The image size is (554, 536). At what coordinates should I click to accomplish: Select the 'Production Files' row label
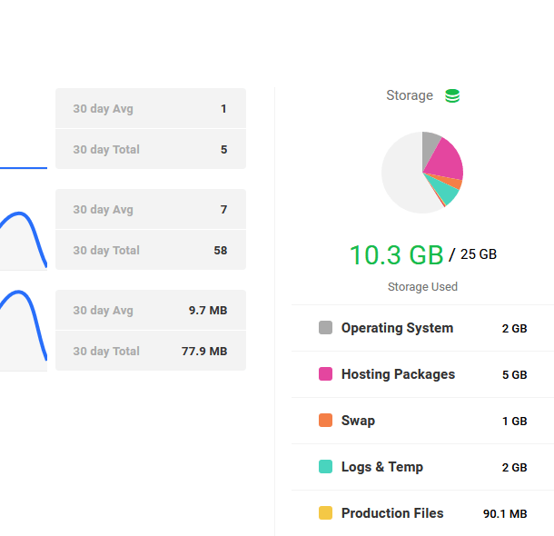pos(392,513)
